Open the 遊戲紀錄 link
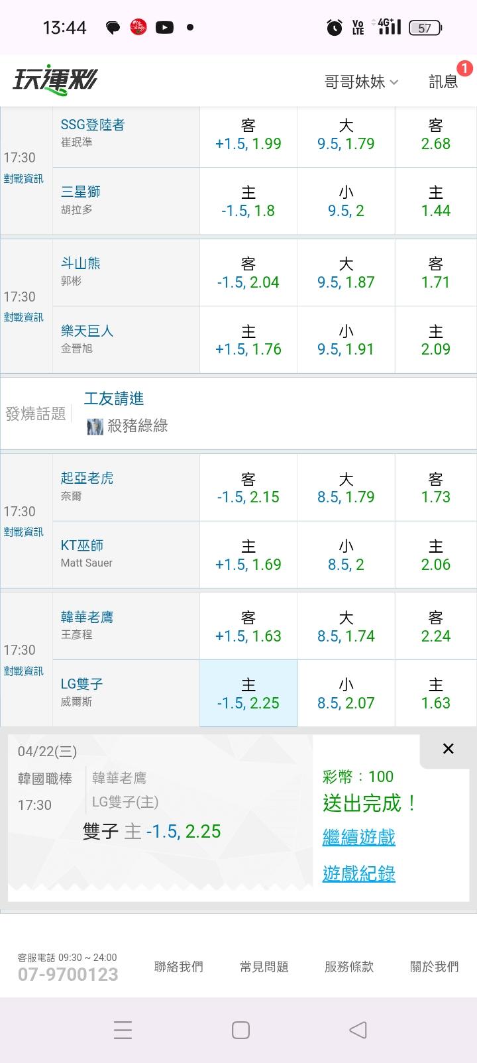This screenshot has height=1063, width=477. (x=358, y=873)
